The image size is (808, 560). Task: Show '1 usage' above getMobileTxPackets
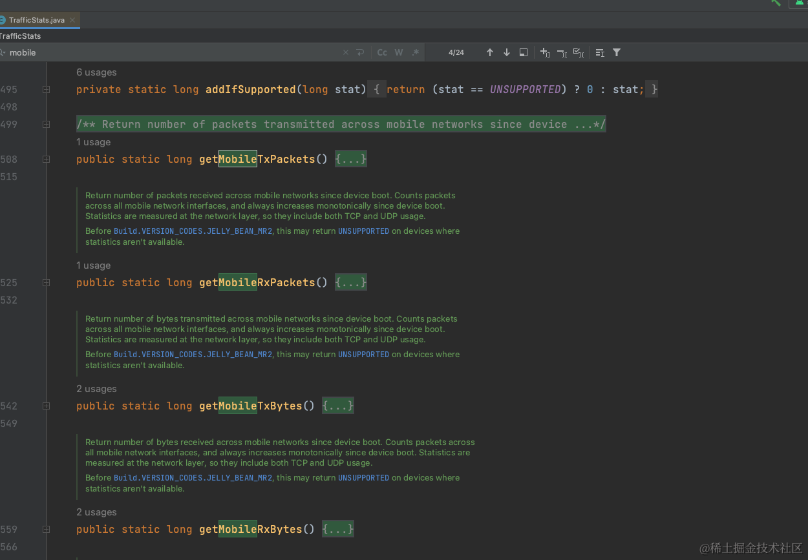coord(93,142)
